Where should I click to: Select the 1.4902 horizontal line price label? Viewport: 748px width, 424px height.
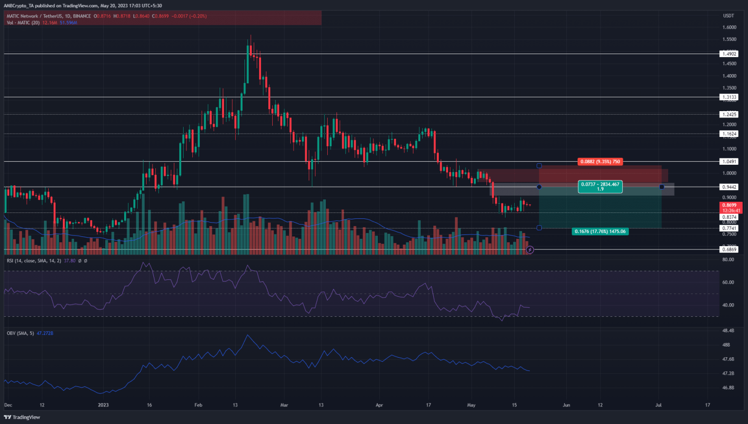[x=729, y=54]
